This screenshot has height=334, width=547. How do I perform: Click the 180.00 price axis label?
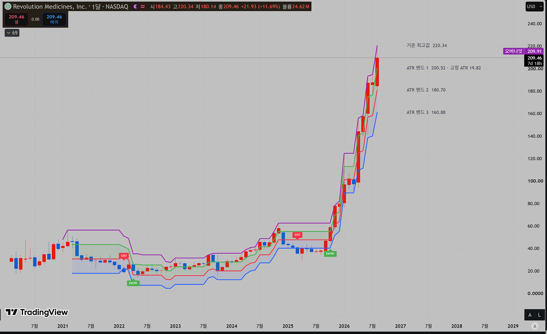tap(534, 91)
